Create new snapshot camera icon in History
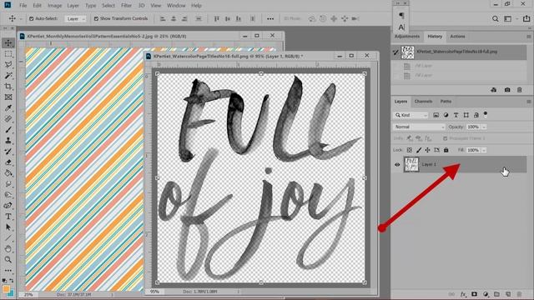 [507, 90]
